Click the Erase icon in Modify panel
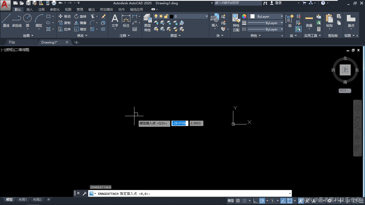Viewport: 365px width, 205px height. coord(103,16)
